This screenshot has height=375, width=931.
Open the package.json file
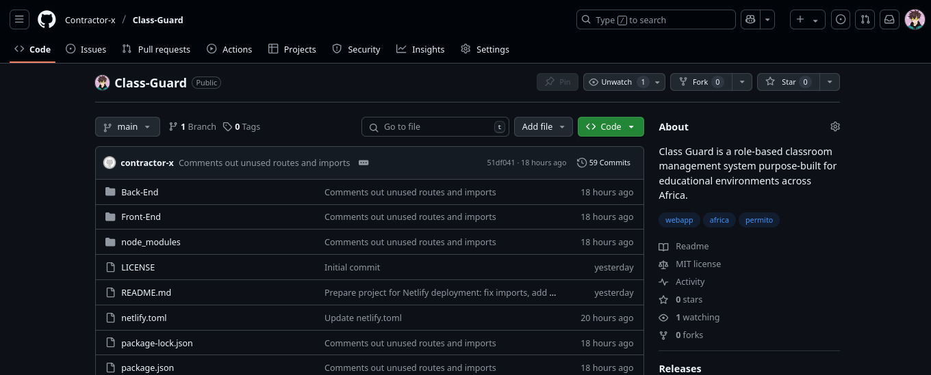(147, 367)
